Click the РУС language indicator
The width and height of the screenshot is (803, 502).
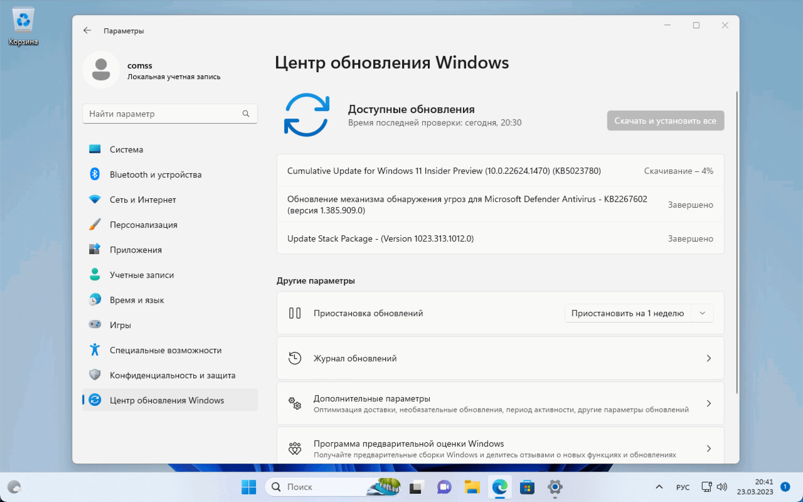point(683,488)
